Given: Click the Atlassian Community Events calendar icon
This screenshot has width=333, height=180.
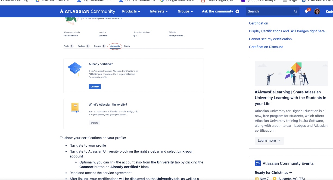Looking at the screenshot, I should pyautogui.click(x=257, y=163).
